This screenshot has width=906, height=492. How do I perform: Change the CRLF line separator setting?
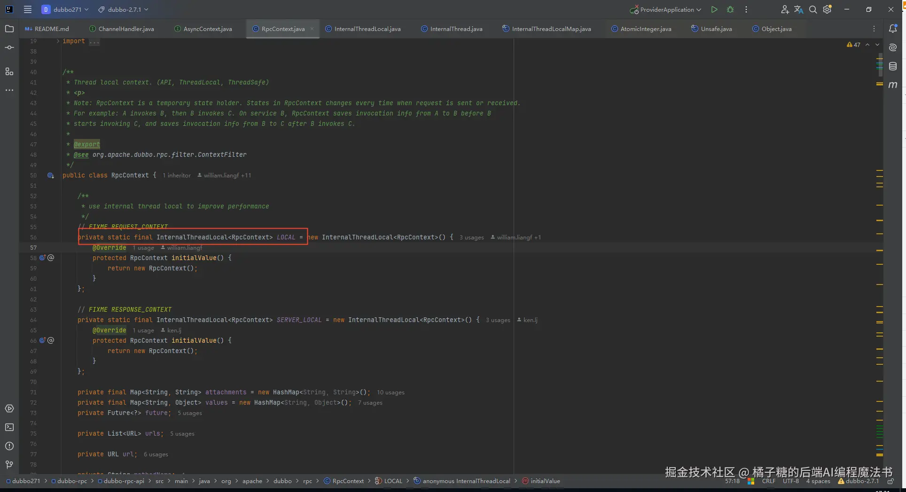coord(769,481)
